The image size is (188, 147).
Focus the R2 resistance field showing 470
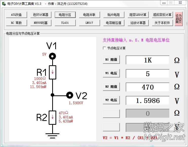tap(148, 87)
